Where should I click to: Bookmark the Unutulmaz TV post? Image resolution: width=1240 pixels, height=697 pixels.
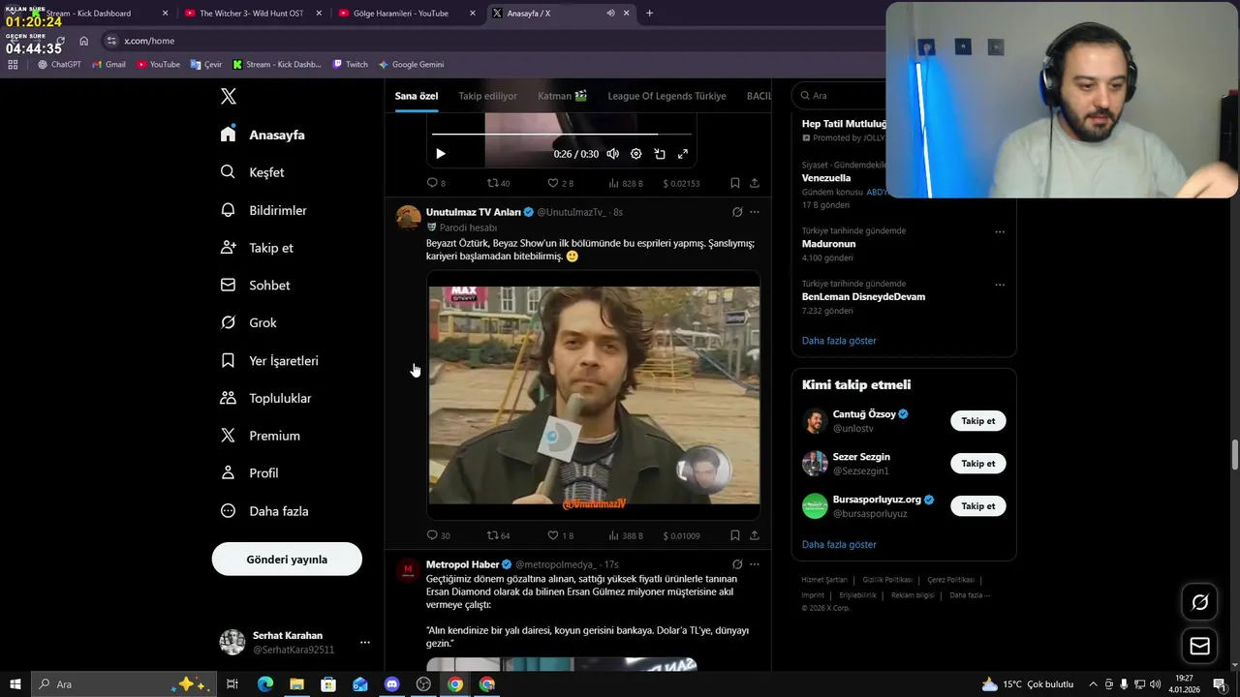pyautogui.click(x=734, y=535)
